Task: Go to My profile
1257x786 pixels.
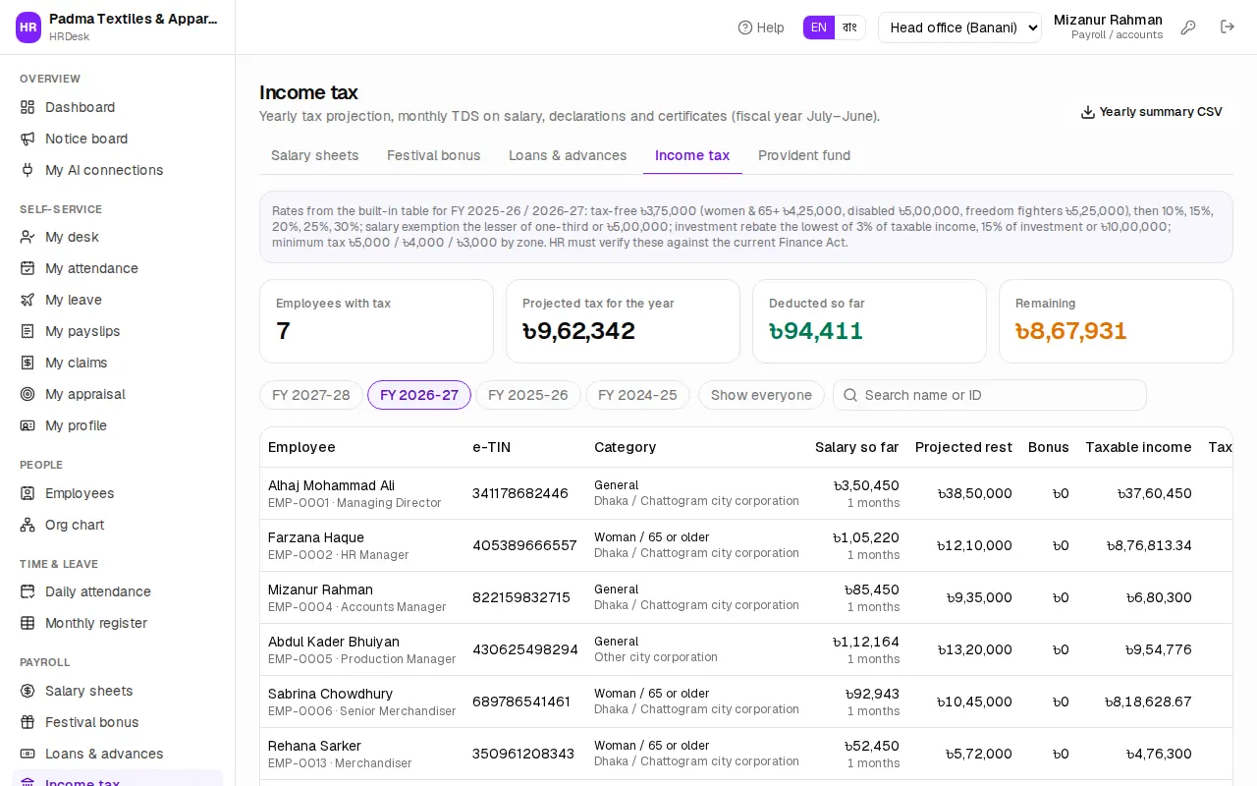Action: (117, 425)
